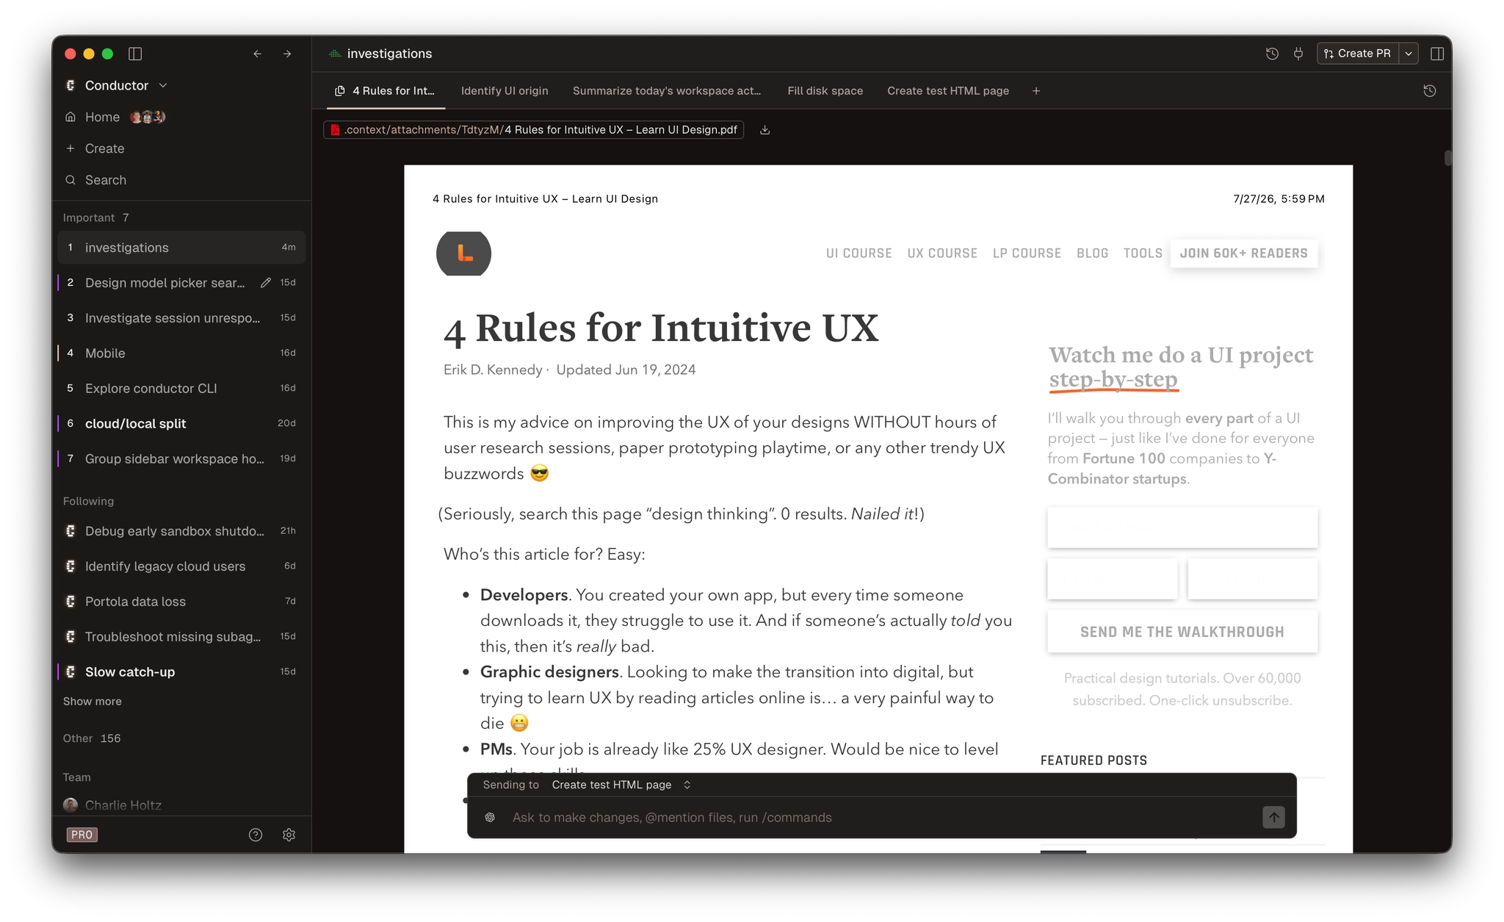Open Troubleshoot missing subag... item
The width and height of the screenshot is (1504, 922).
[x=181, y=637]
